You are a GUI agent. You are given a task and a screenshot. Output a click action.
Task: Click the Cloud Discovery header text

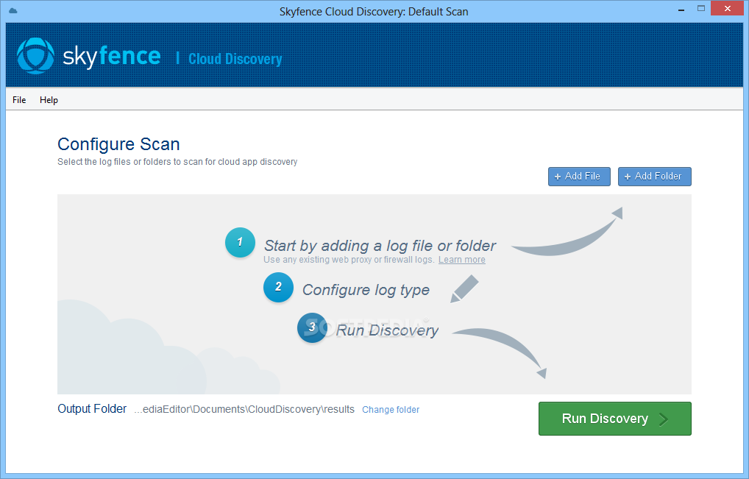(x=235, y=59)
